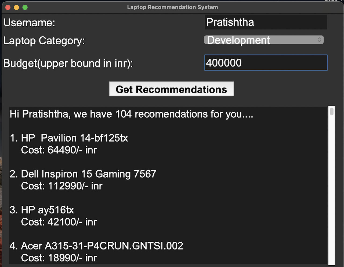Select the 'Username:' label
Screen dimensions: 344x267
tap(29, 23)
